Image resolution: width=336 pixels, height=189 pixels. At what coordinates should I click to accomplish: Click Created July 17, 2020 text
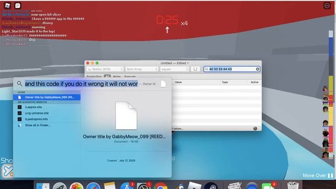[121, 161]
